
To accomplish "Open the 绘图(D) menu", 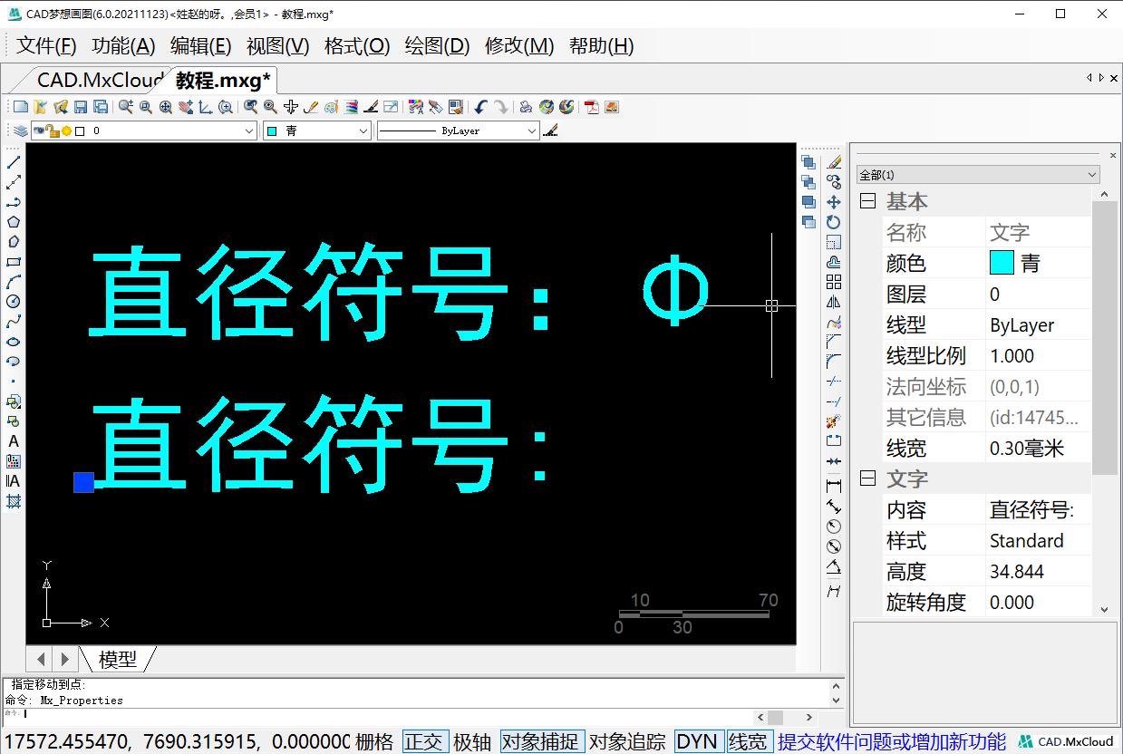I will 437,46.
